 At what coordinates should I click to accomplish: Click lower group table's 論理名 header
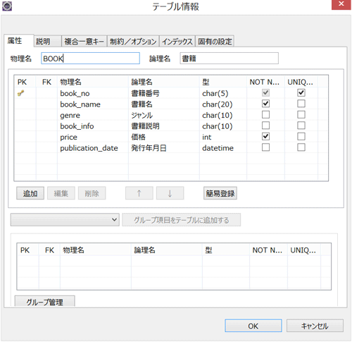[x=167, y=250]
